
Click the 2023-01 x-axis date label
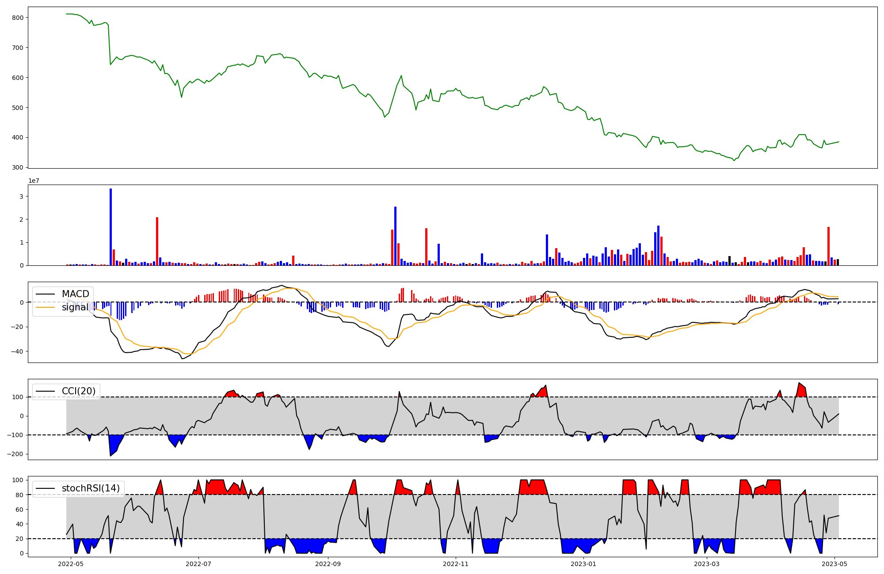583,564
